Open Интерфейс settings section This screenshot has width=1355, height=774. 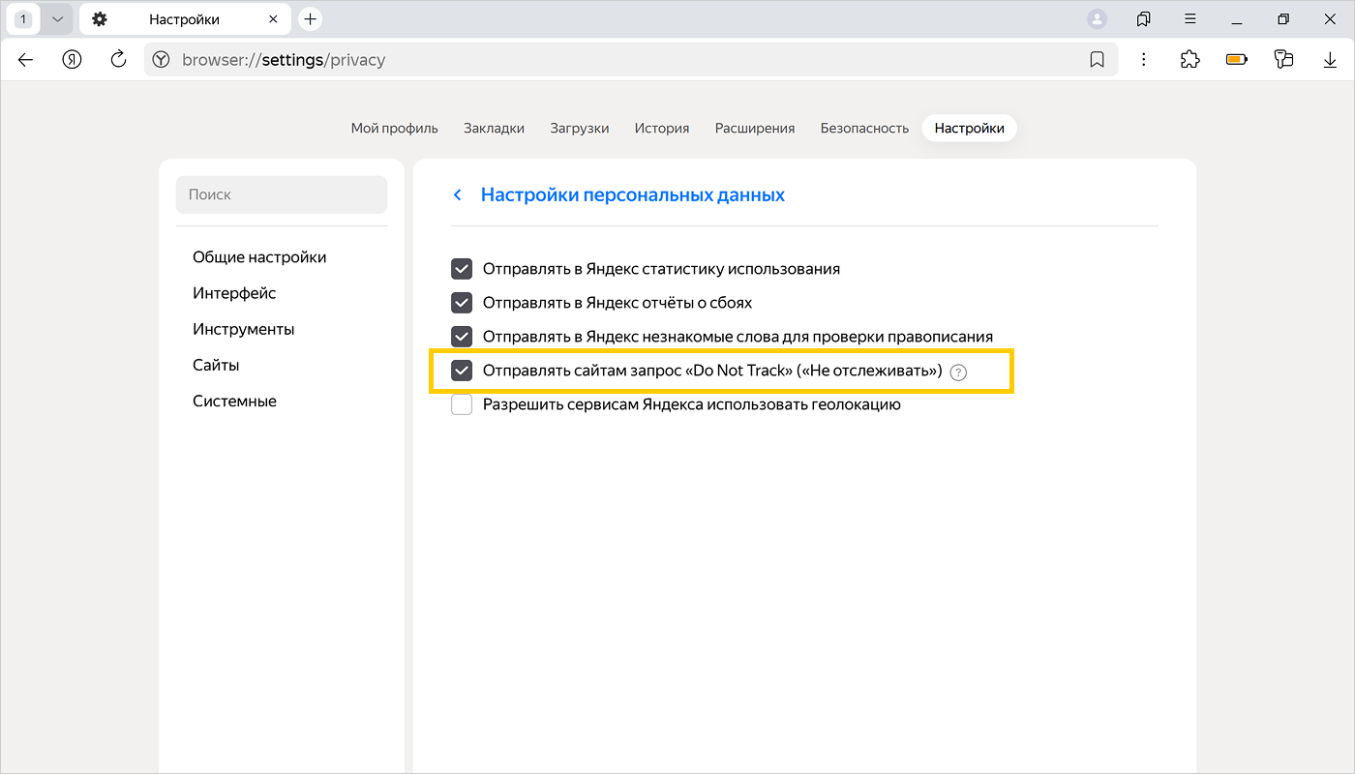point(234,293)
